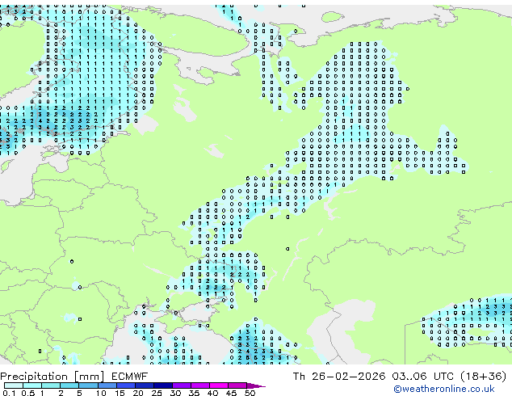Pick the blue swatch between 10 and 15
Image resolution: width=512 pixels, height=396 pixels.
(x=107, y=385)
